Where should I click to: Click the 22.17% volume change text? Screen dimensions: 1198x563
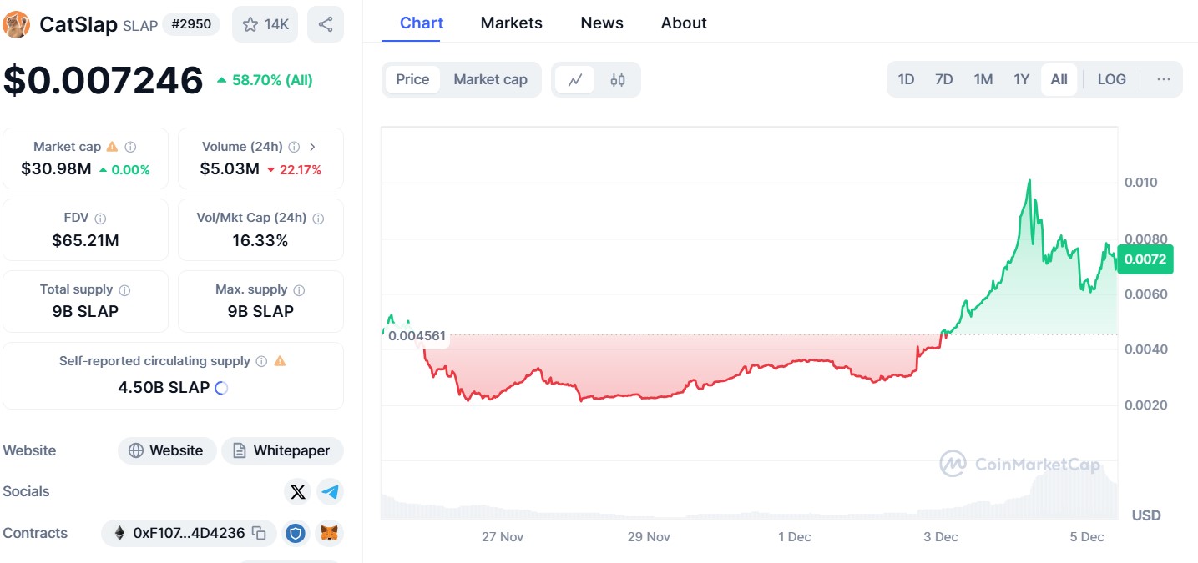coord(301,170)
